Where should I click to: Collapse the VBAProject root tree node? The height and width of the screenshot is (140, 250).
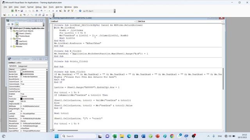pyautogui.click(x=8, y=28)
